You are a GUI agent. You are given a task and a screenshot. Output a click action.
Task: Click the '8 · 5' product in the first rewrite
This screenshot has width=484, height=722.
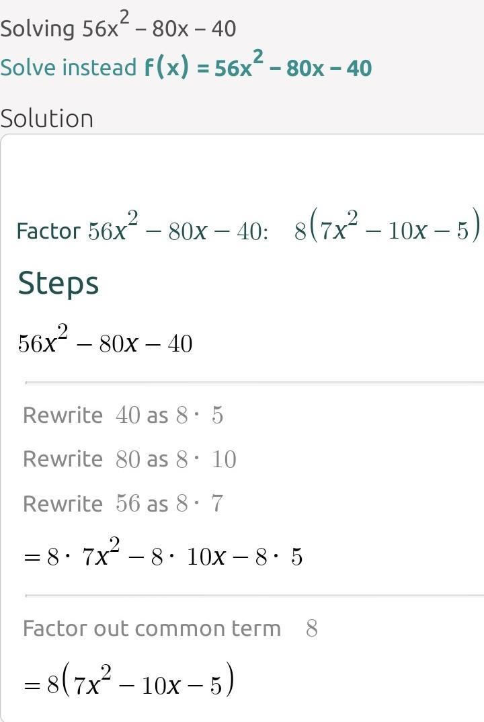pos(199,415)
